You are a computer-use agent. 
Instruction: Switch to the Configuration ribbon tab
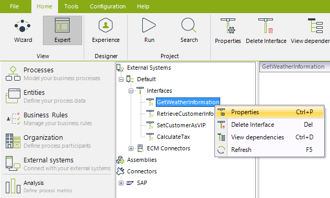tap(108, 6)
